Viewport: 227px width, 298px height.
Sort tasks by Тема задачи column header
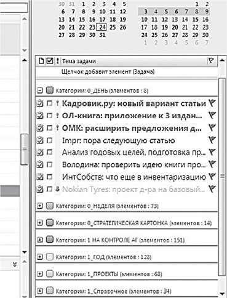79,61
